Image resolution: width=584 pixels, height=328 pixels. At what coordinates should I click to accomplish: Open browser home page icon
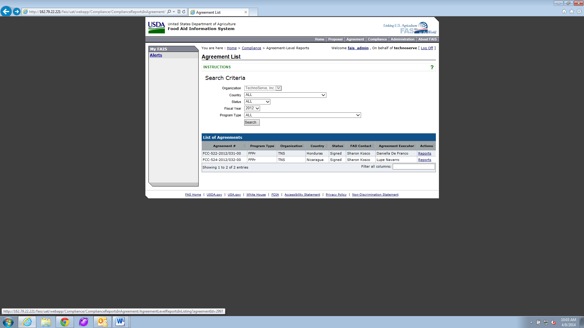(564, 12)
